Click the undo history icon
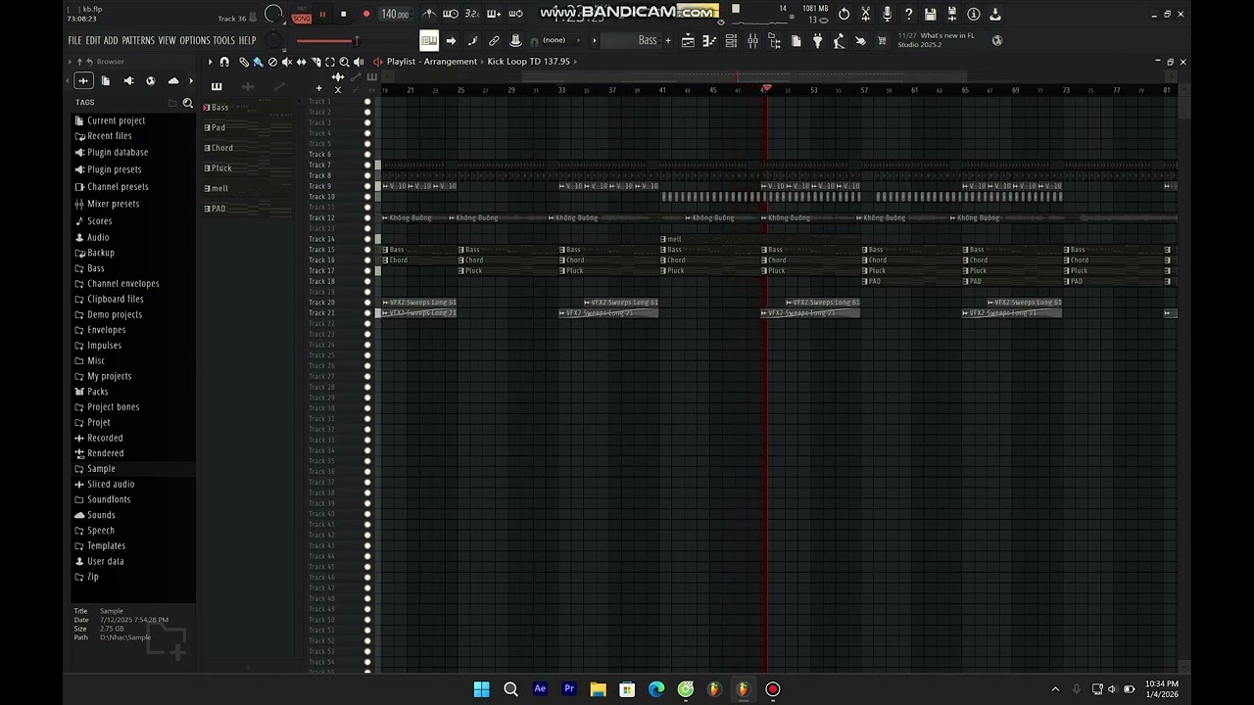 click(x=844, y=14)
